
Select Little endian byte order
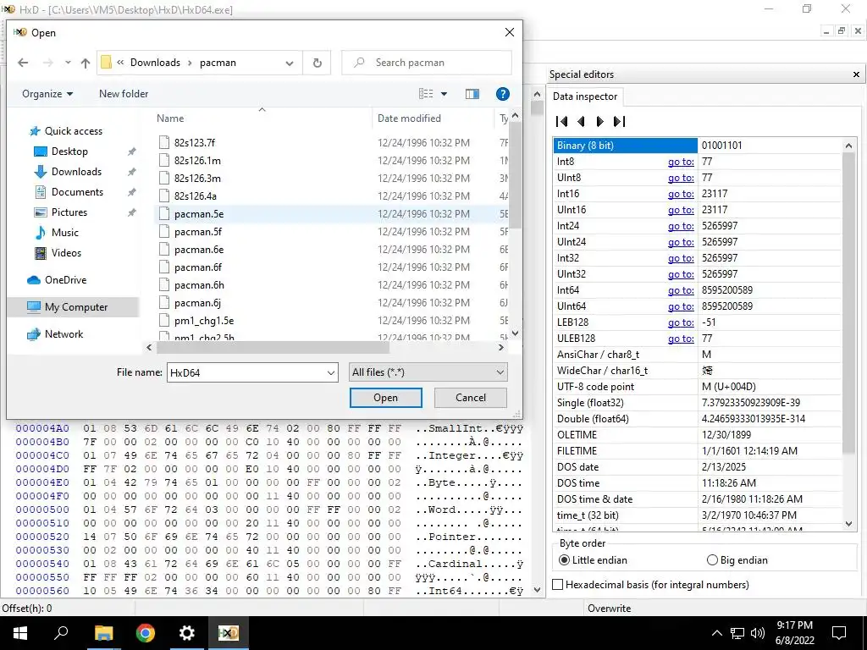(563, 560)
